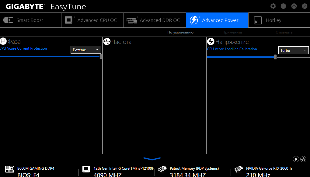Click the CPU icon next to i3-12100F
The image size is (310, 177).
click(x=86, y=169)
